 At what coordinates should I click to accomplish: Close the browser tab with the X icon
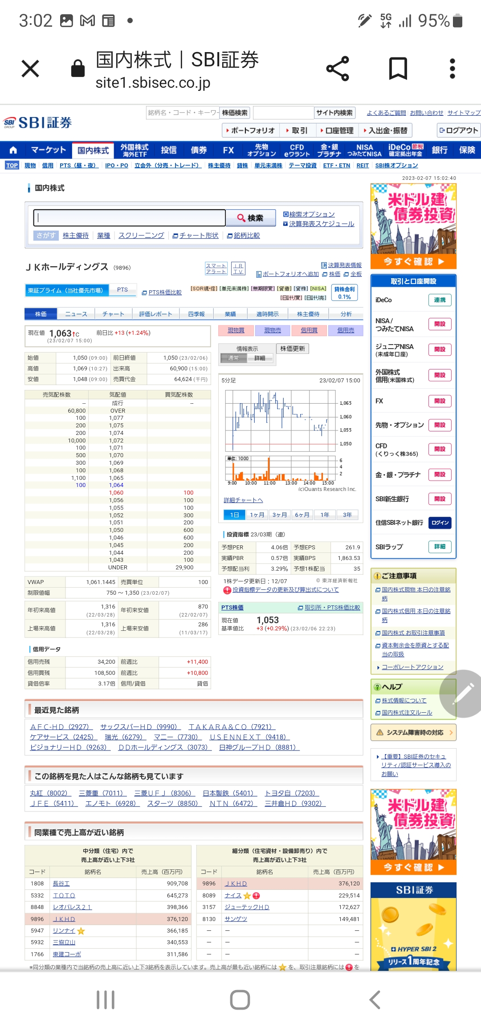click(30, 69)
